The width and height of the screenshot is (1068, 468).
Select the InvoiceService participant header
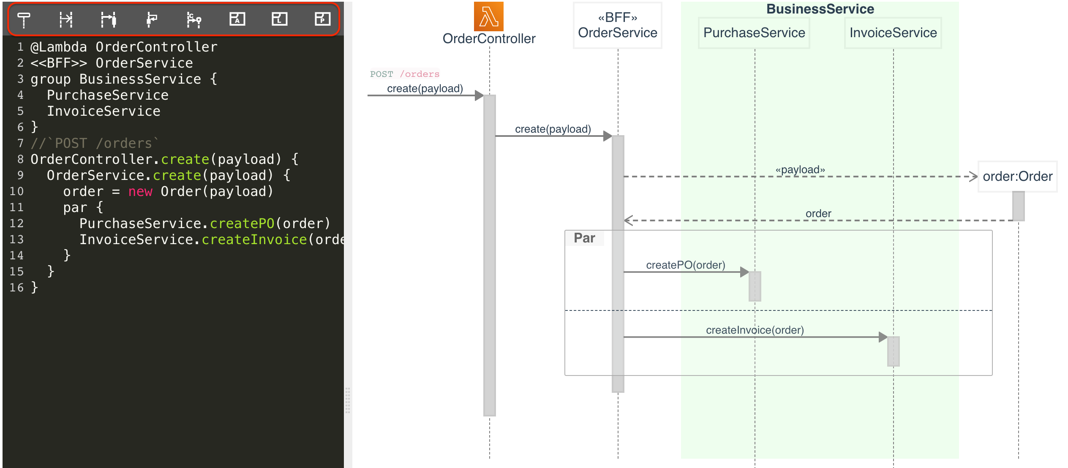click(893, 33)
